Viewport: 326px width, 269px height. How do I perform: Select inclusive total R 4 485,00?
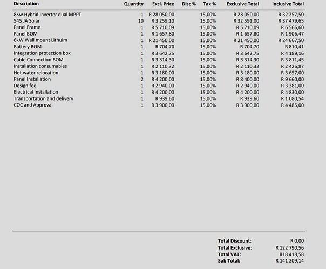[293, 105]
